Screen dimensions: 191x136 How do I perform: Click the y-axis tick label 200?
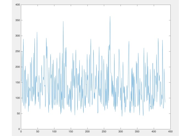point(18,67)
